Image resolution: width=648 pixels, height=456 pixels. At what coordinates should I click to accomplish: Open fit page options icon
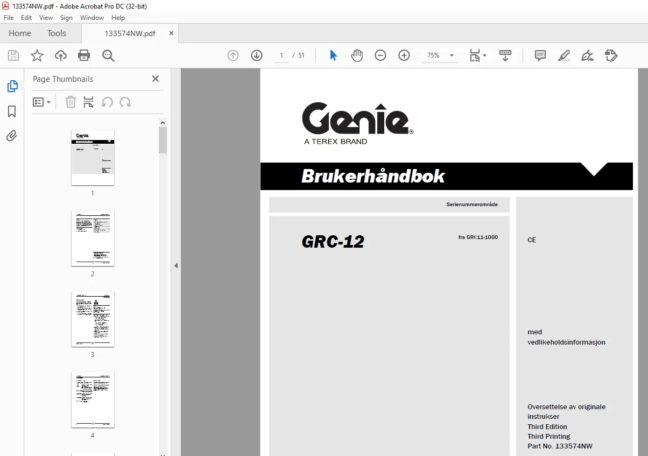(x=475, y=55)
